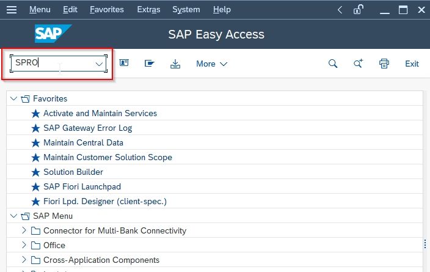
Task: Click the star icon beside SAP Gateway Error Log
Action: 35,128
